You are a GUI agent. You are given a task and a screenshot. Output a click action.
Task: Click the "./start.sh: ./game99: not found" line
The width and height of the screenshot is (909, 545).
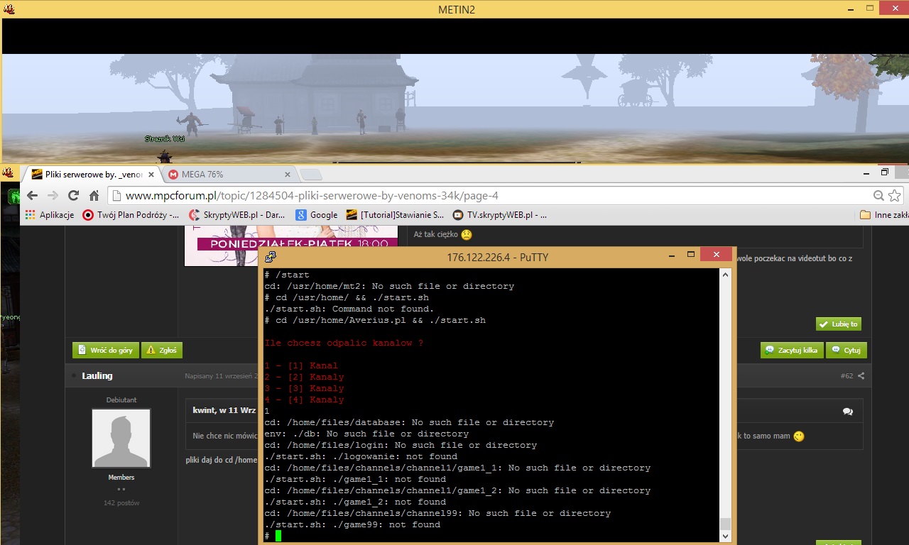[x=352, y=524]
